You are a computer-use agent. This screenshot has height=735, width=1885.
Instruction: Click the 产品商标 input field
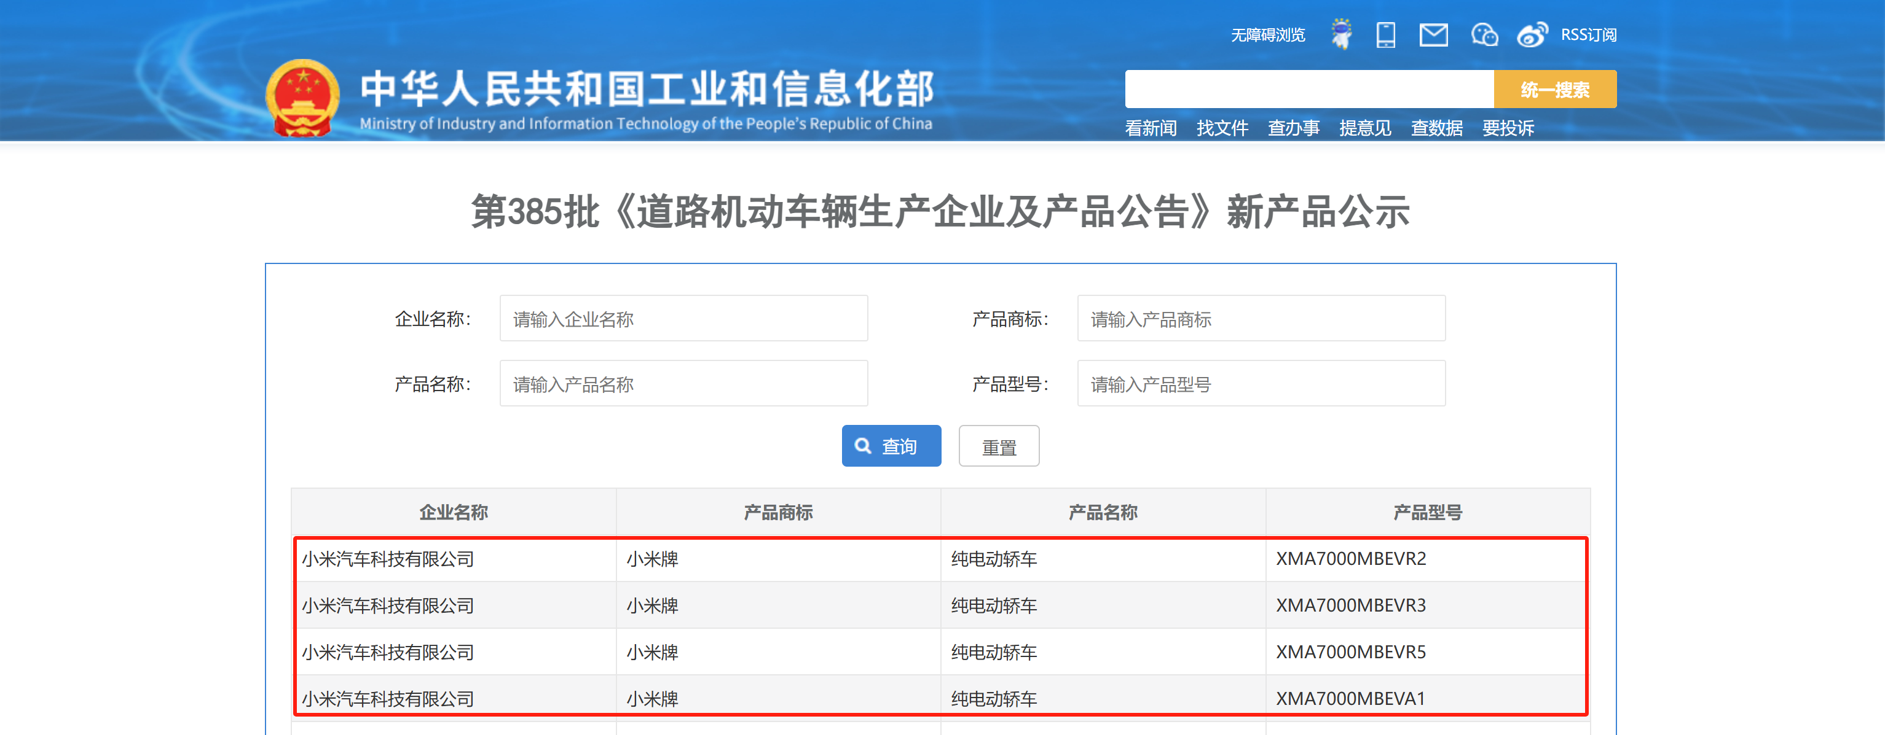[1261, 319]
